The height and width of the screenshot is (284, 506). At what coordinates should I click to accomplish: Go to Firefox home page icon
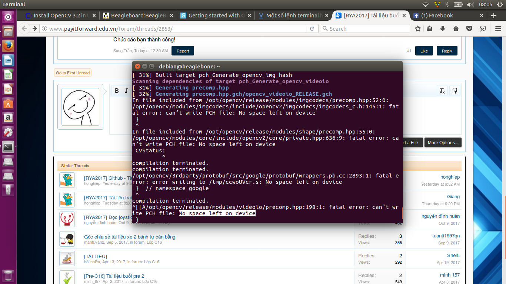(456, 29)
